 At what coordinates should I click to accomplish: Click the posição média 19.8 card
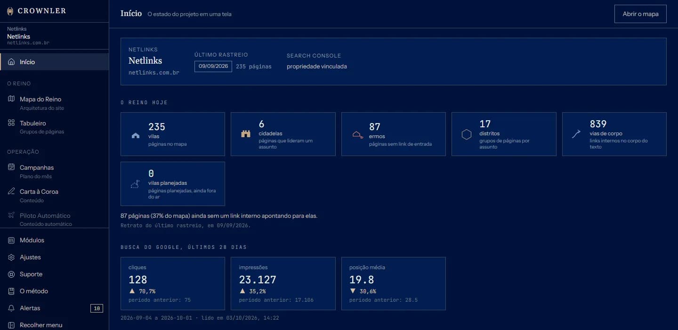coord(394,283)
